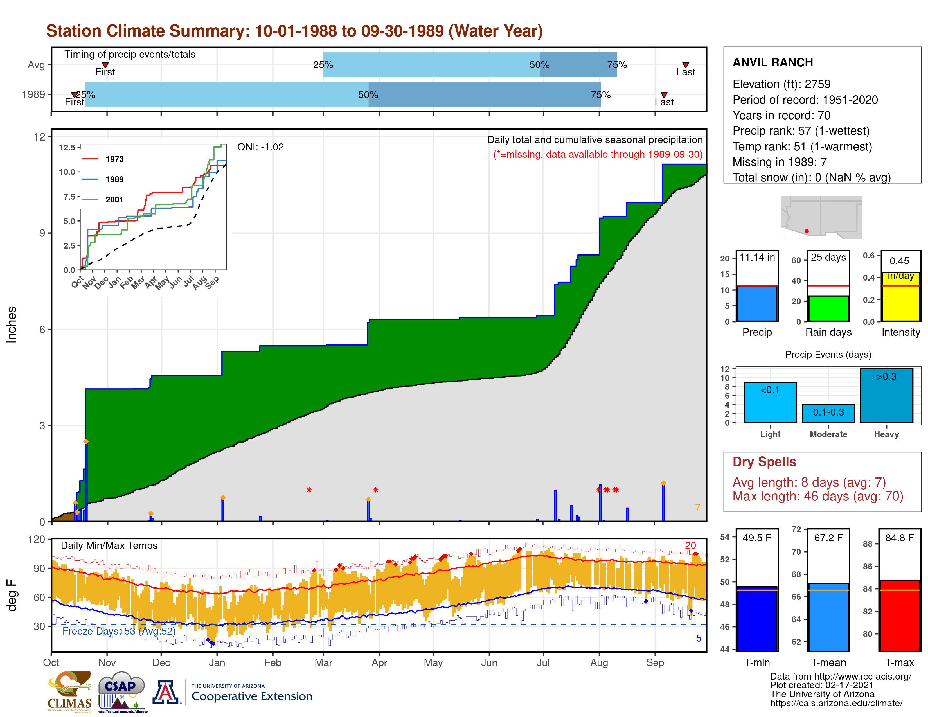Click the Jan label on the bottom axis
Image resolution: width=928 pixels, height=717 pixels.
[217, 663]
